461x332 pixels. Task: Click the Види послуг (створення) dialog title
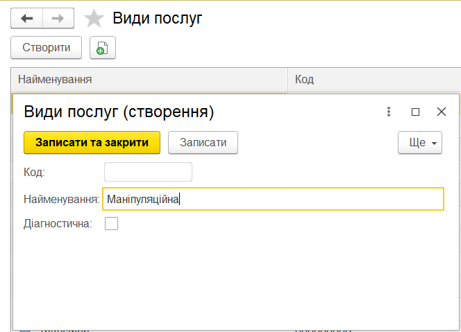[x=119, y=112]
